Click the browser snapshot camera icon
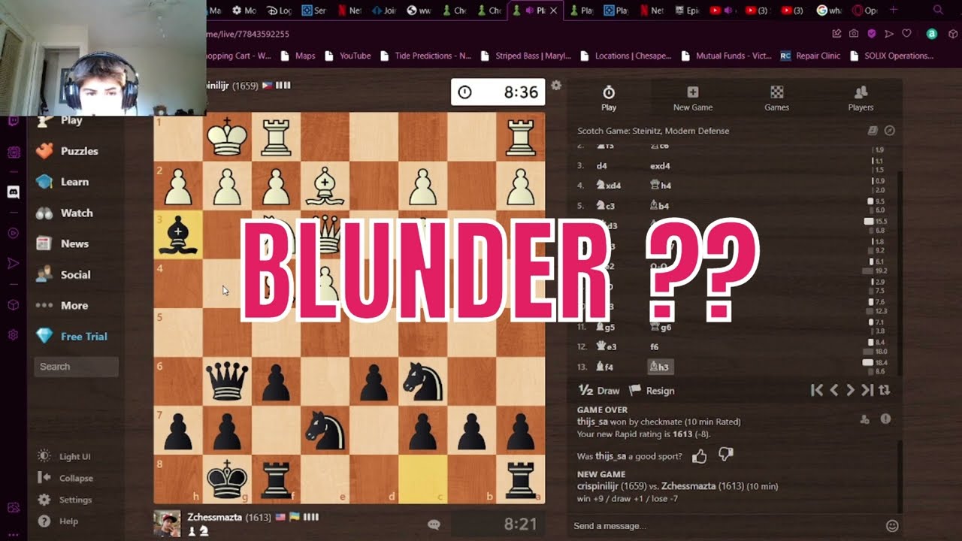Image resolution: width=962 pixels, height=541 pixels. [x=854, y=34]
